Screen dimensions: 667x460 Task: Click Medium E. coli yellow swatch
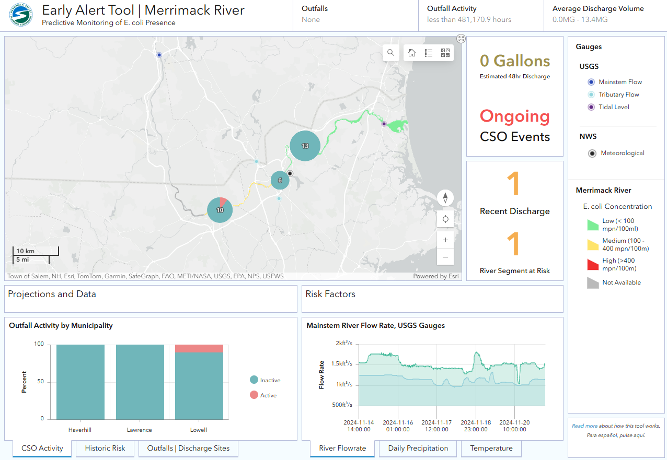click(x=592, y=244)
